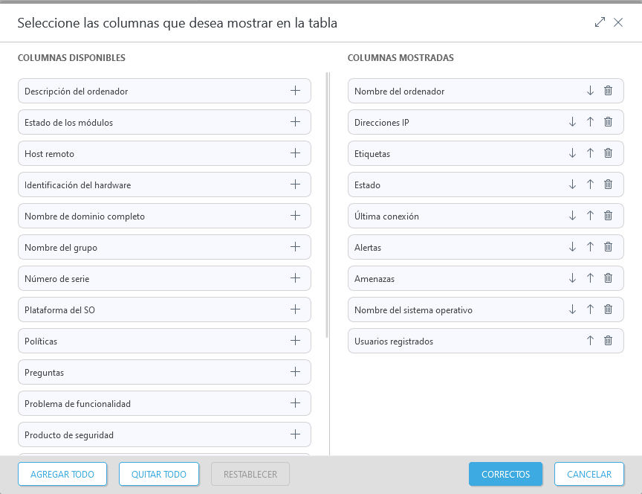Expand the dialog to full size
This screenshot has width=642, height=494.
(x=600, y=22)
